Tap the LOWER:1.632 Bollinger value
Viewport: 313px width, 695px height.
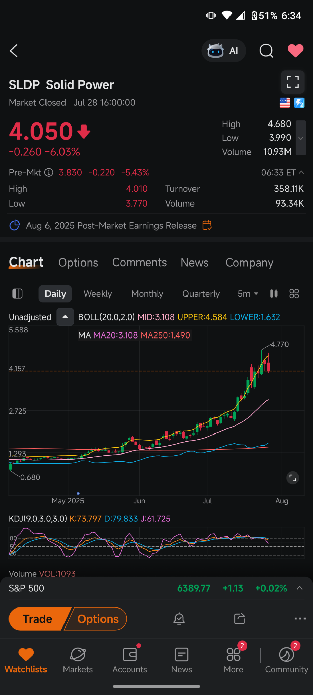(x=255, y=317)
